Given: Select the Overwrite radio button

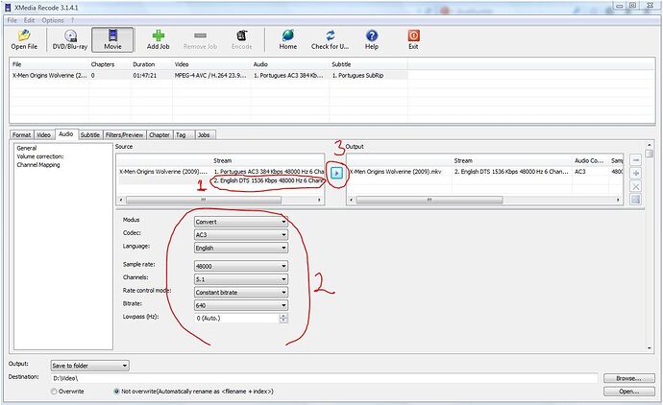Looking at the screenshot, I should coord(54,392).
